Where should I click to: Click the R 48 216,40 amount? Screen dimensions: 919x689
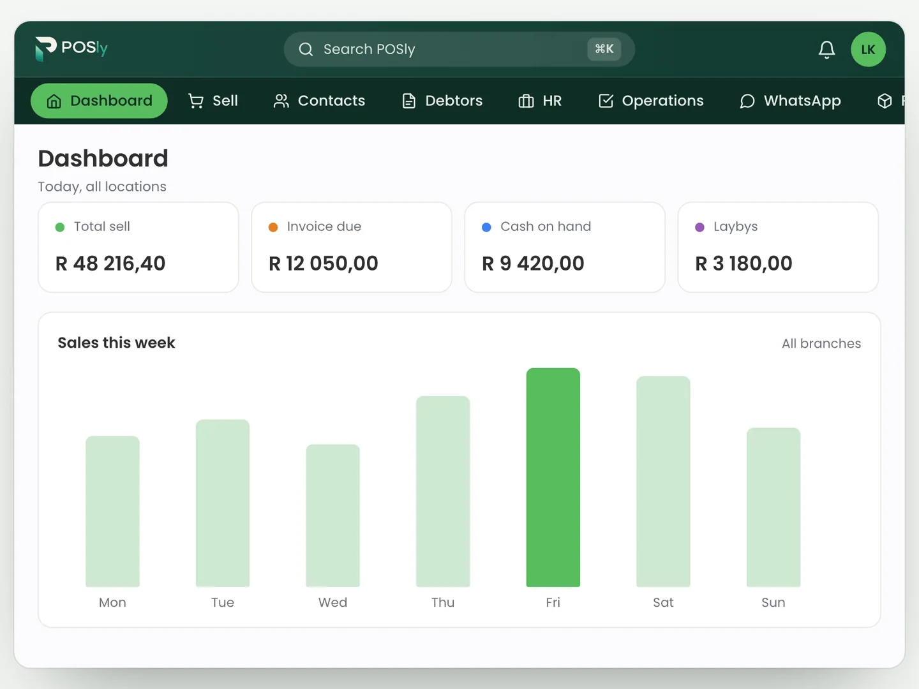[110, 263]
